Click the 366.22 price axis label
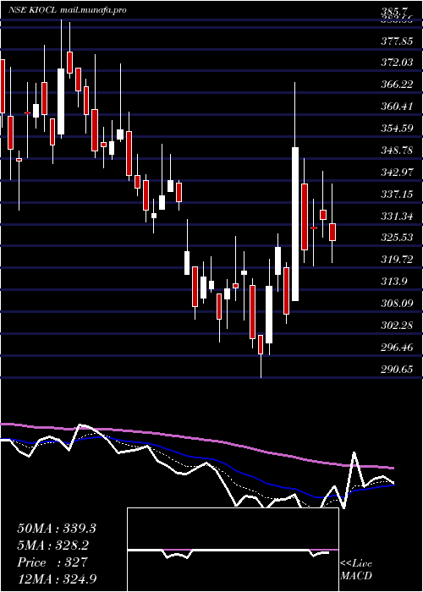423x592 pixels. pos(397,85)
